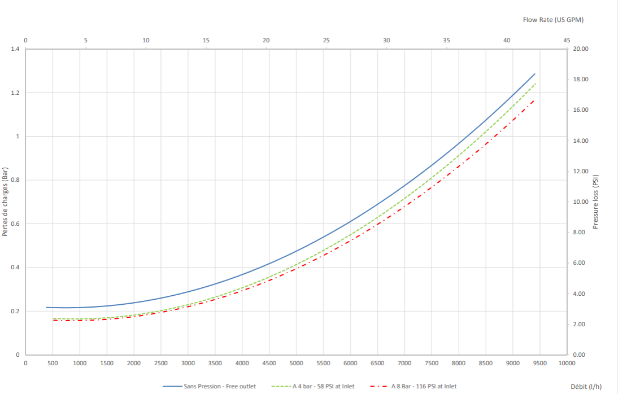Screen dimensions: 618x394
Task: Click the blue line sample in legend
Action: [172, 387]
